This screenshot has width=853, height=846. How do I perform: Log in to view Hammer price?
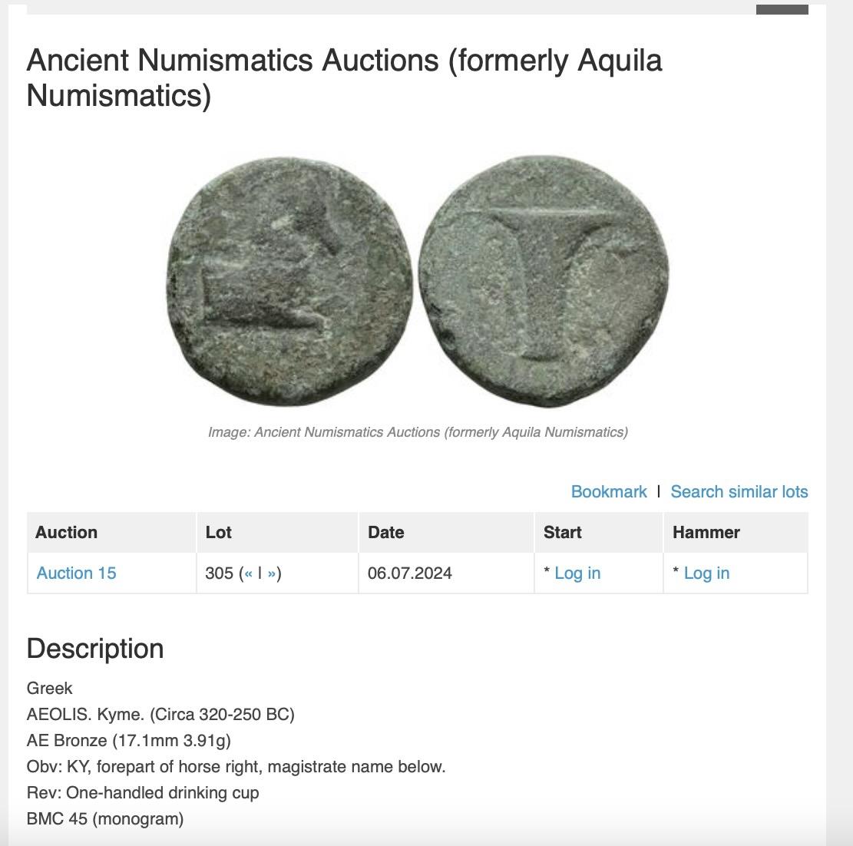(x=706, y=573)
